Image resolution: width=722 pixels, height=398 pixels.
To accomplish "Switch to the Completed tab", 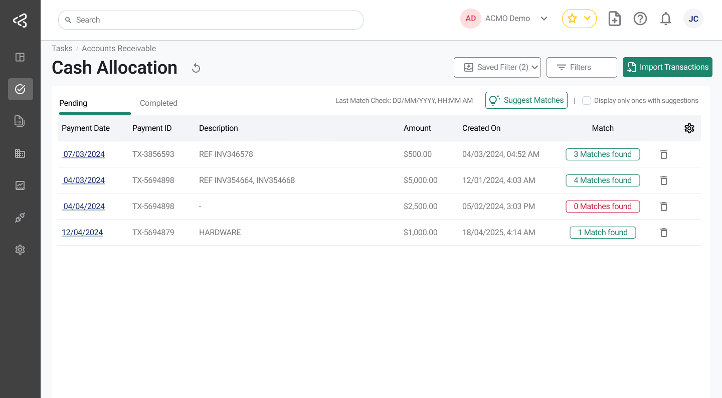I will tap(158, 103).
